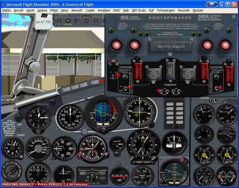Open the FsPassengers menu
This screenshot has height=188, width=239.
(x=166, y=10)
